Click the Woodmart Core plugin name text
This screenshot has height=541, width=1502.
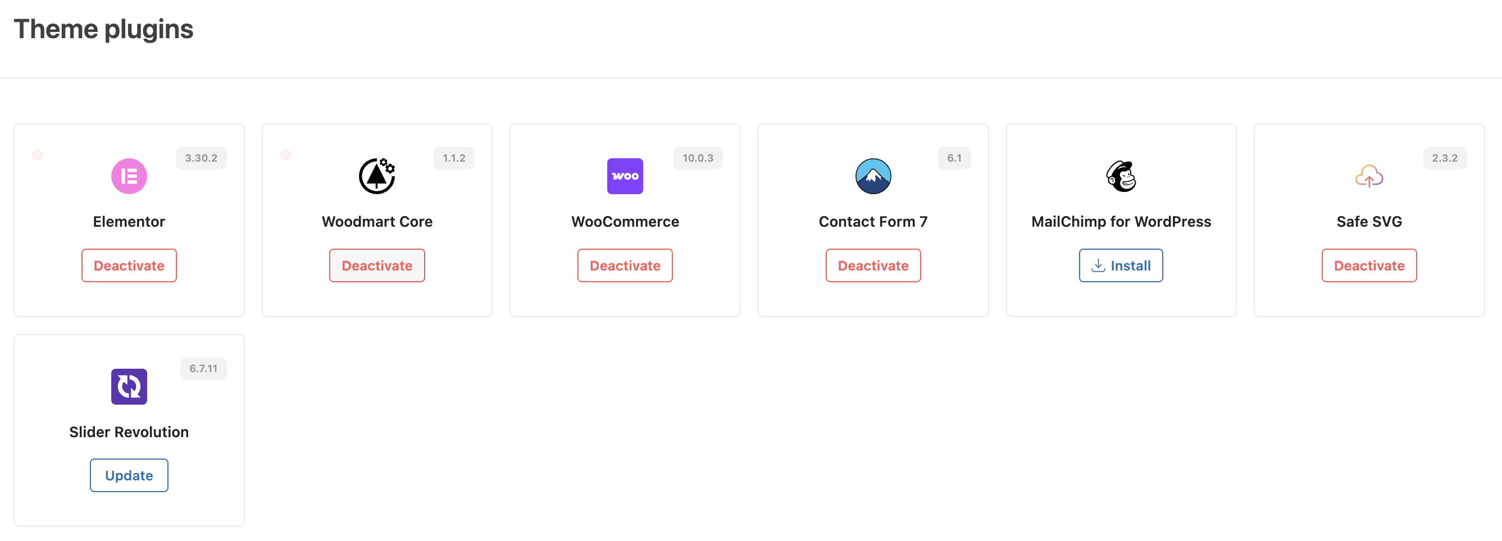(377, 222)
